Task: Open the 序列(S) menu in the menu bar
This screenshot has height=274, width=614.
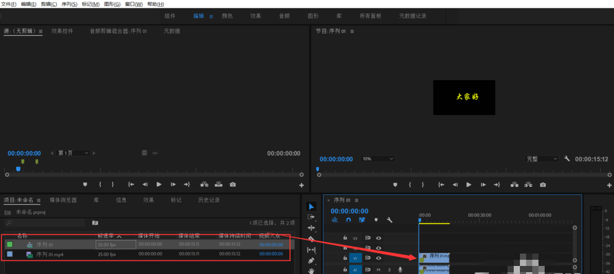Action: pos(69,4)
